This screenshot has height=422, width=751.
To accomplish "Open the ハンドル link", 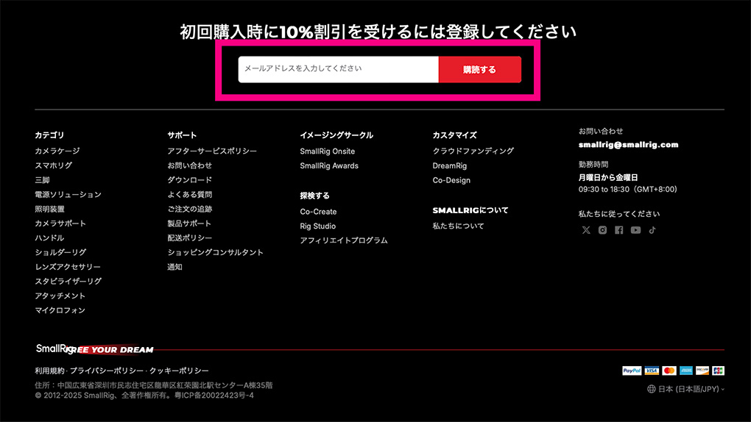I will click(49, 237).
